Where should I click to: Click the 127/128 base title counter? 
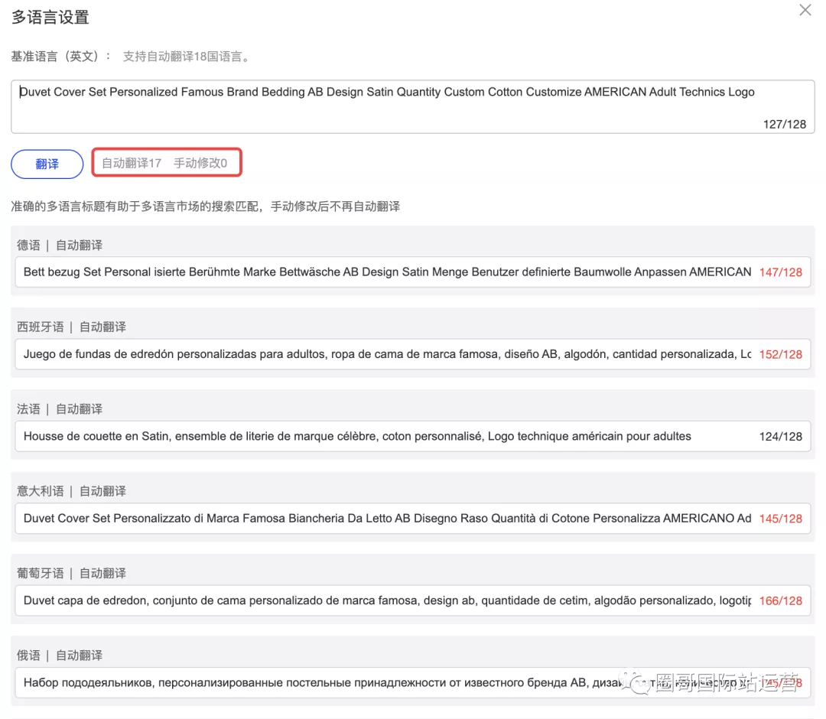tap(785, 125)
